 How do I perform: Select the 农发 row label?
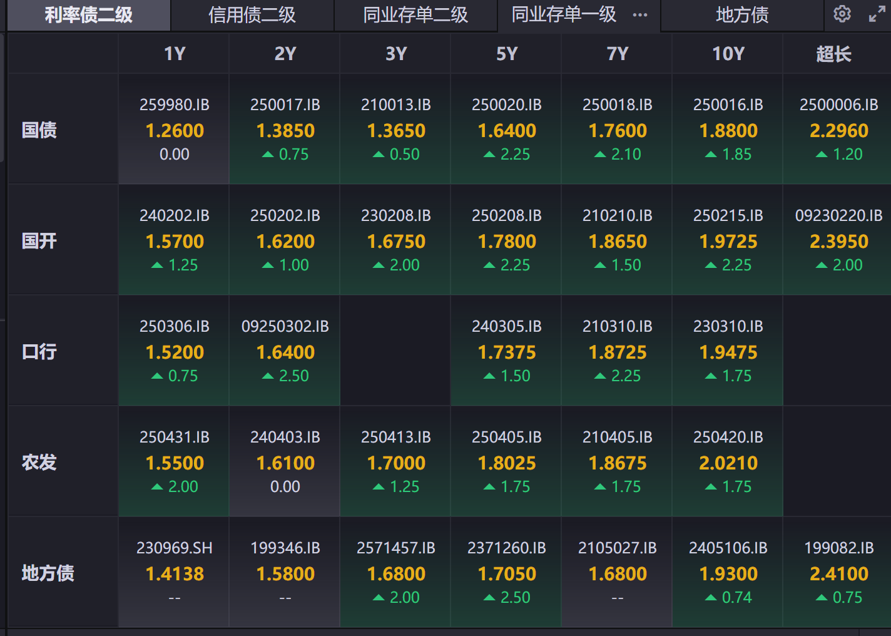[x=39, y=463]
